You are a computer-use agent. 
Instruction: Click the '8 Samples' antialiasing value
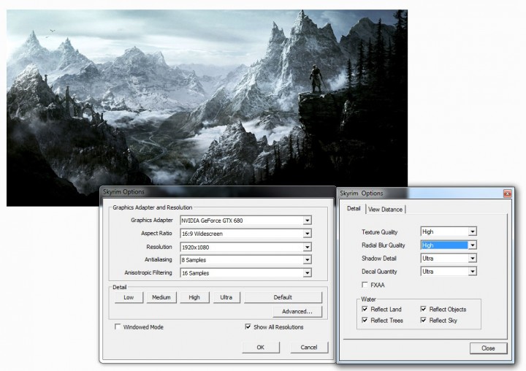click(x=194, y=260)
